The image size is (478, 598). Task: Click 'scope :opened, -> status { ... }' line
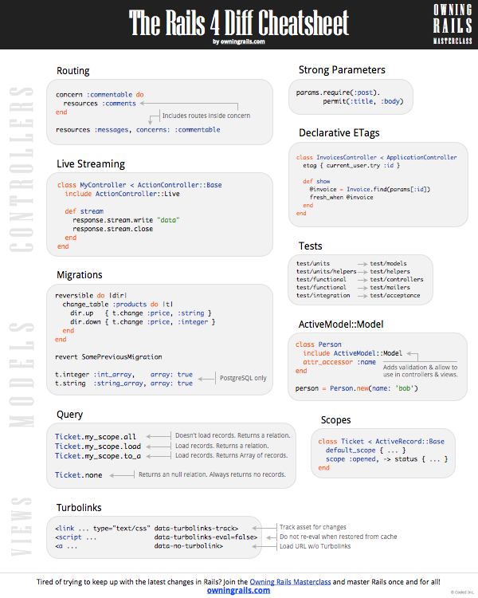[386, 459]
